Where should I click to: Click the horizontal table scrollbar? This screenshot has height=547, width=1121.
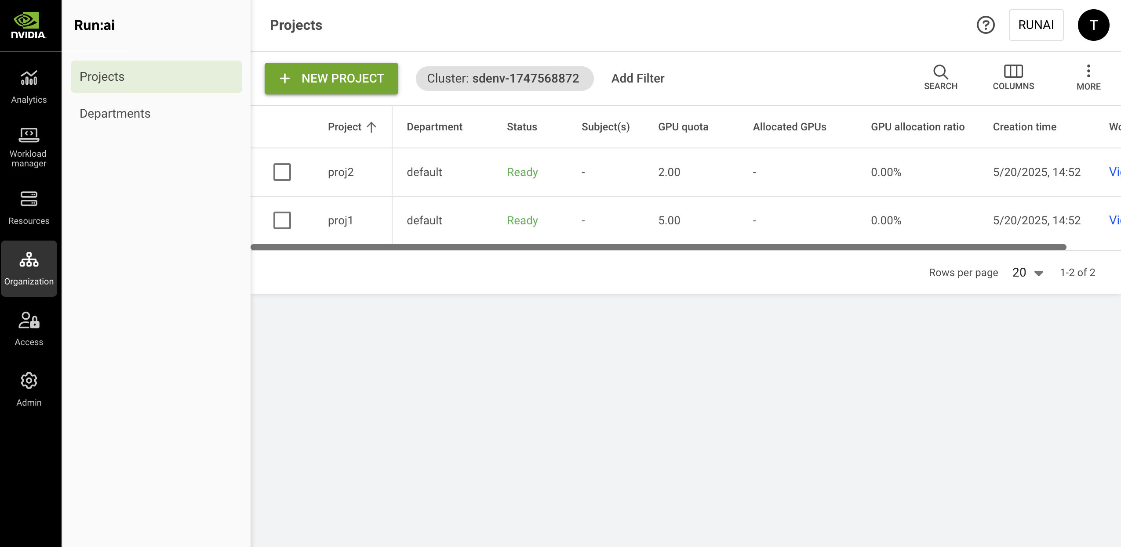pyautogui.click(x=658, y=247)
